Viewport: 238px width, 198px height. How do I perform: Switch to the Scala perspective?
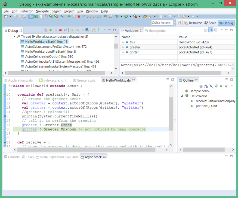point(210,23)
